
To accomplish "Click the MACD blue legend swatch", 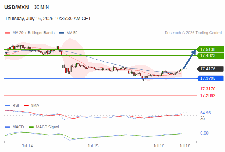I will pyautogui.click(x=8, y=127).
